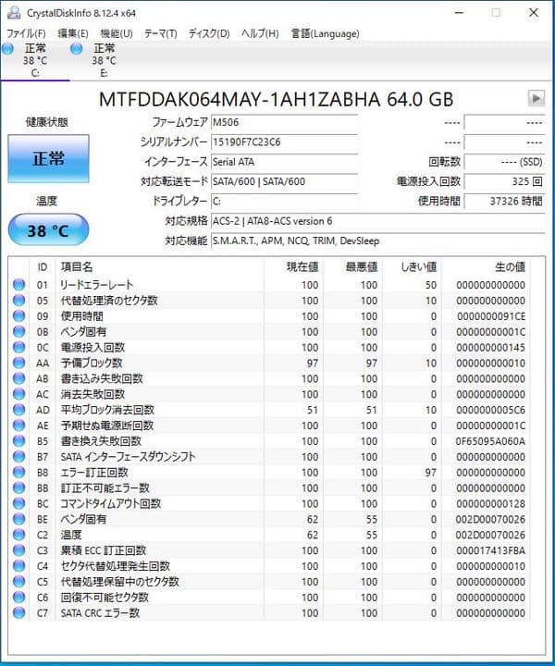
Task: Select raw value 000017413FBA
Action: (490, 551)
